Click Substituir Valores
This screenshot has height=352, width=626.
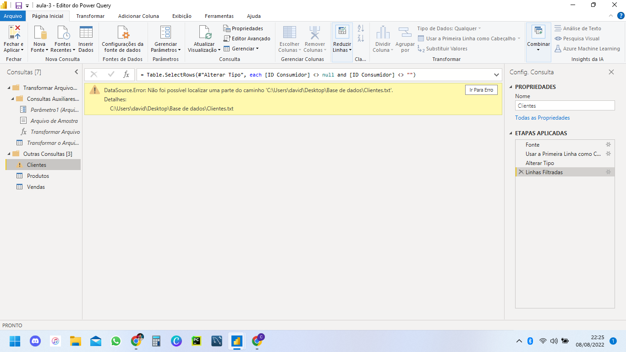coord(442,49)
